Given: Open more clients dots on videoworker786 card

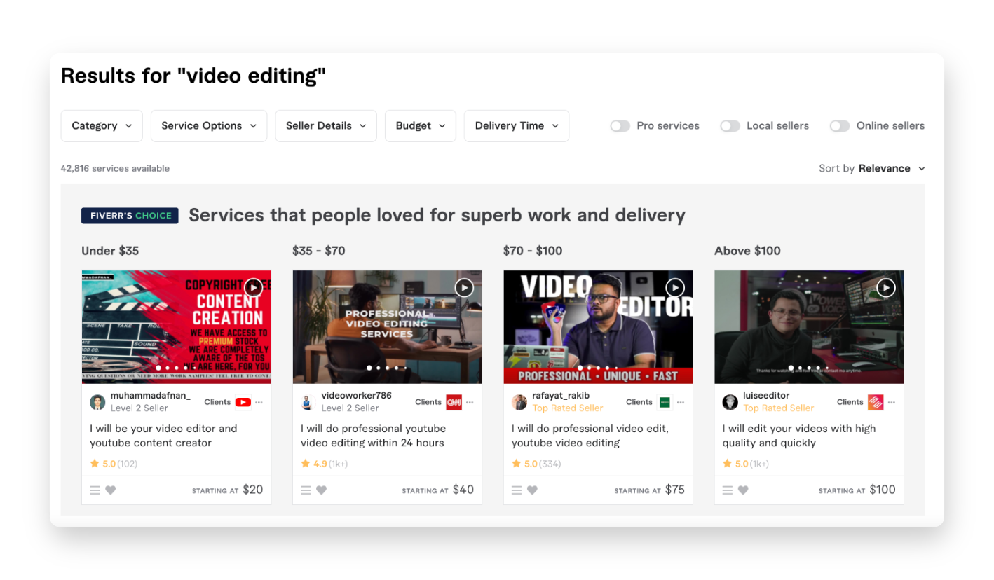Looking at the screenshot, I should [470, 403].
